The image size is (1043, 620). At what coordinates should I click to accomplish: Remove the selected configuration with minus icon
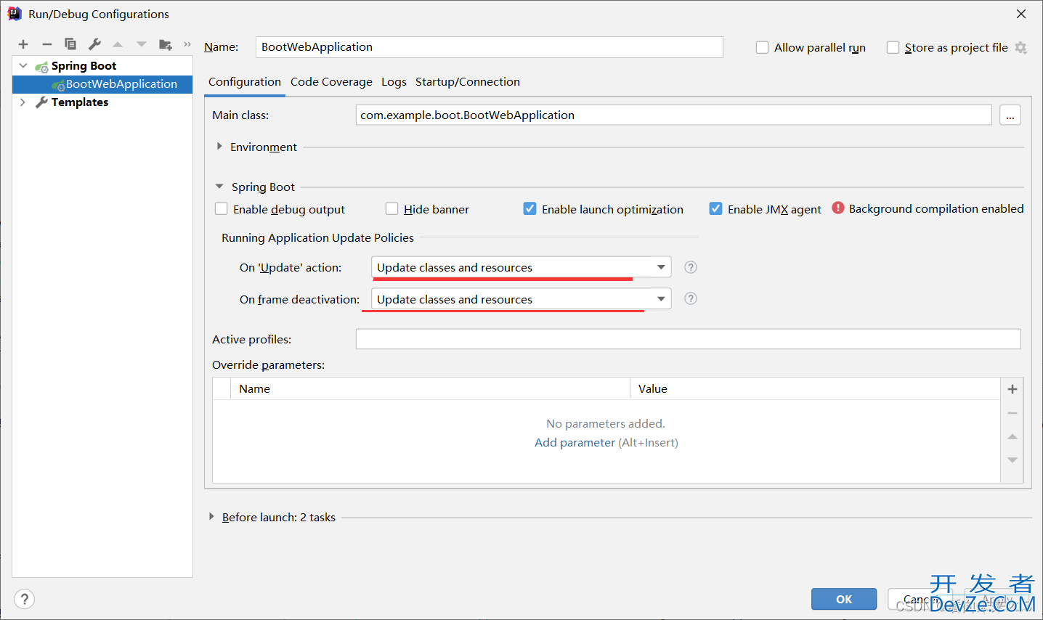pos(46,44)
